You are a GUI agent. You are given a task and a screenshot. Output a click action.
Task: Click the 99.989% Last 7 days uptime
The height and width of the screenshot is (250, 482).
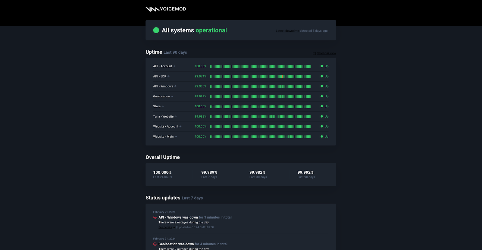click(x=209, y=172)
